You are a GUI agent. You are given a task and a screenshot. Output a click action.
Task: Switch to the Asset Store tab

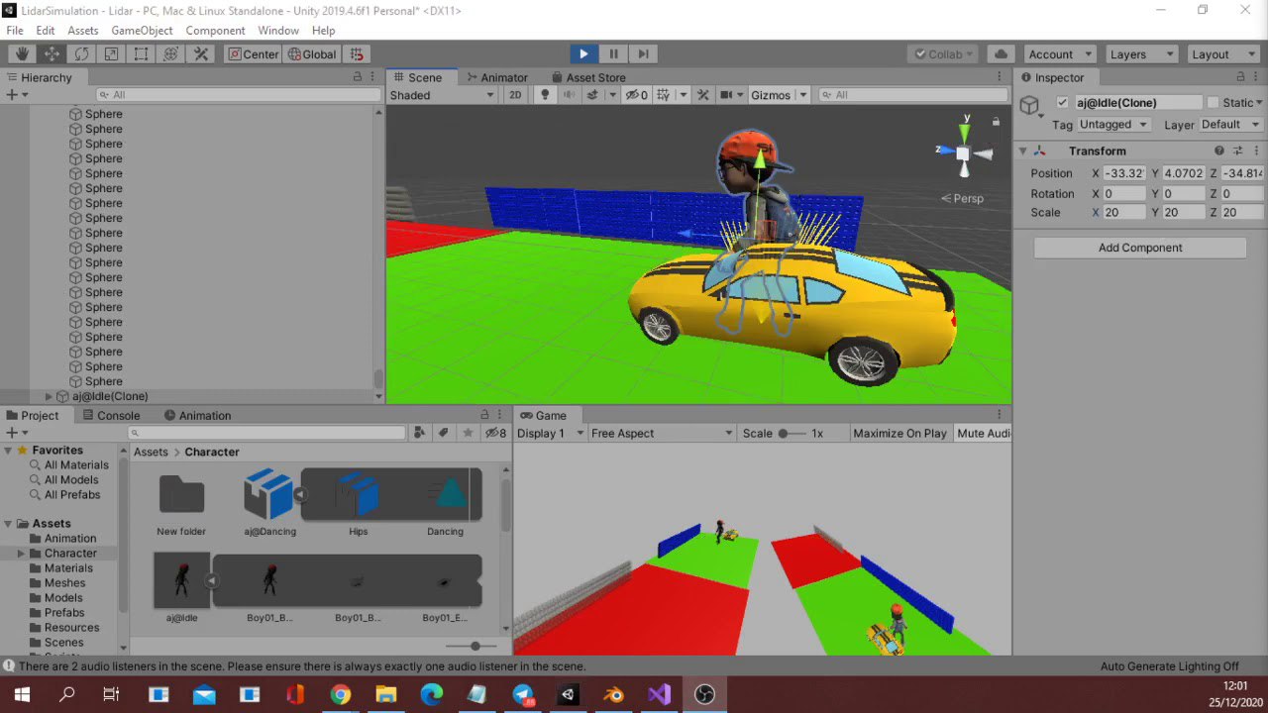[587, 77]
